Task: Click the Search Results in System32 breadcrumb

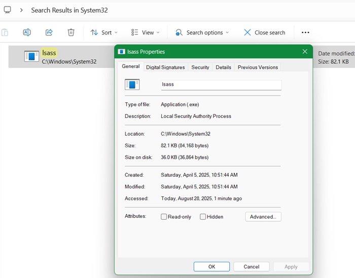Action: click(x=69, y=10)
